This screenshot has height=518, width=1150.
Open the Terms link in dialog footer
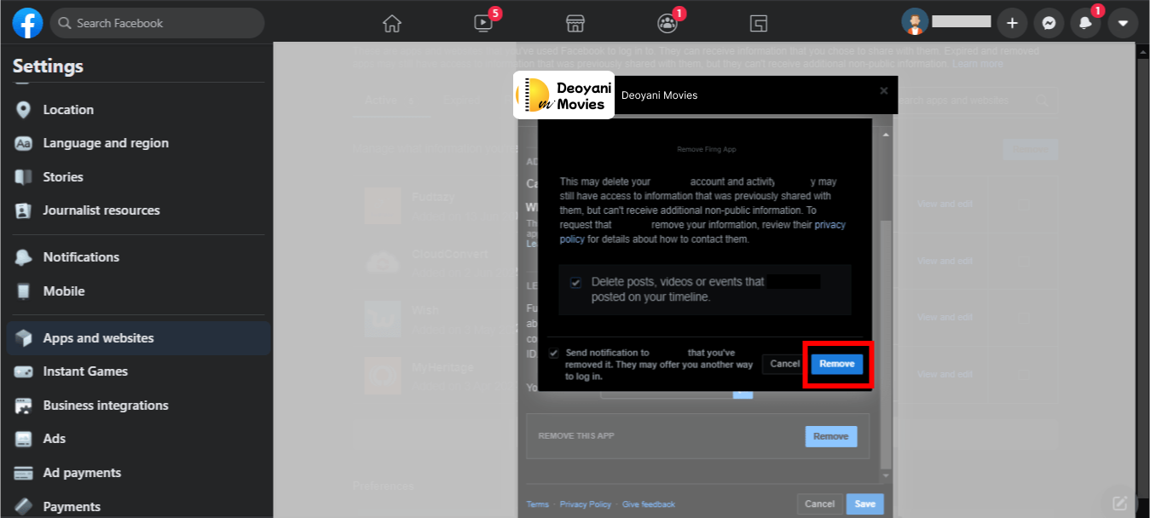click(x=538, y=504)
